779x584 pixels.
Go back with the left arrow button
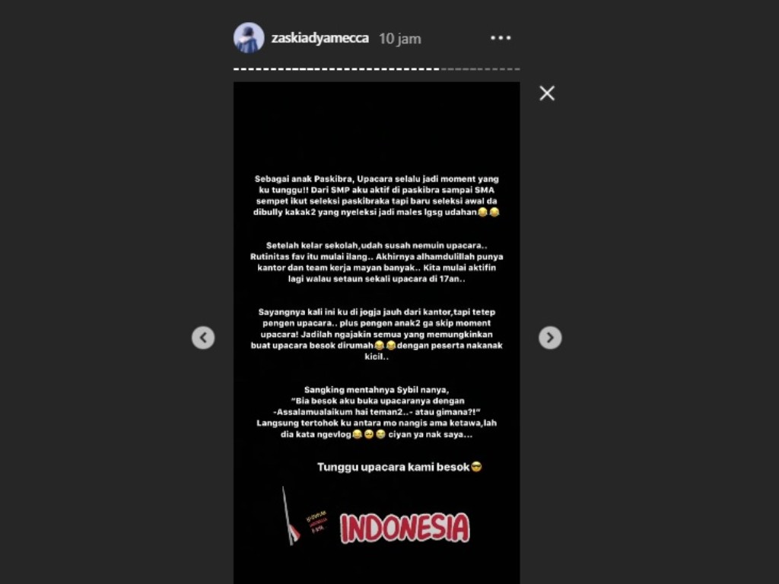tap(203, 338)
